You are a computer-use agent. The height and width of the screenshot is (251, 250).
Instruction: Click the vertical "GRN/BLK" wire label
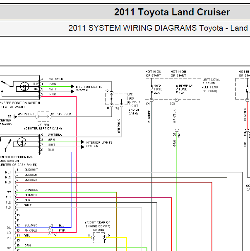[174, 116]
